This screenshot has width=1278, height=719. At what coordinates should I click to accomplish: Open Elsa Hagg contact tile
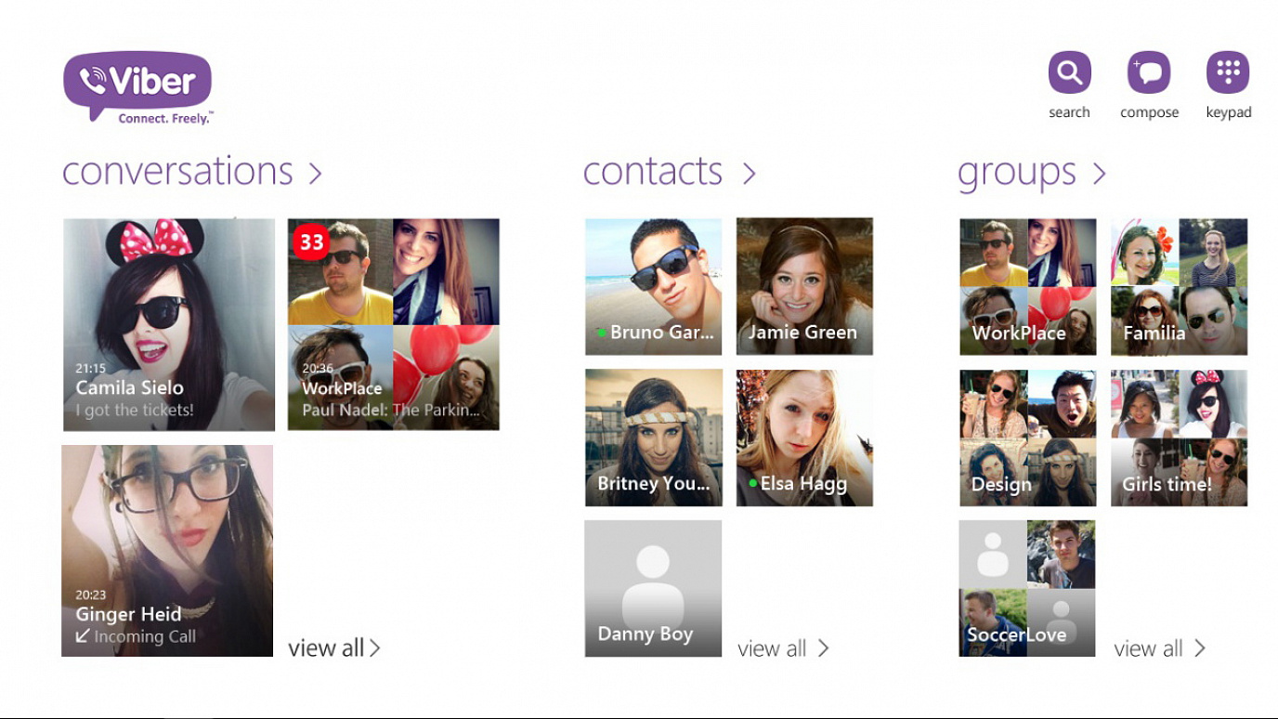coord(804,438)
